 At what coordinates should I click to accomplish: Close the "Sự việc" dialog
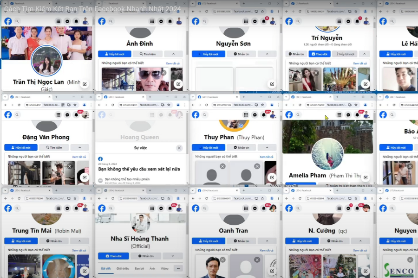point(179,148)
